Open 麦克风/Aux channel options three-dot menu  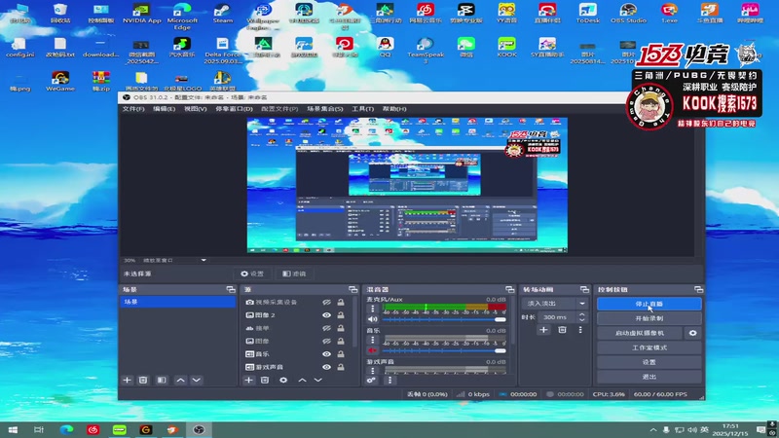[373, 309]
